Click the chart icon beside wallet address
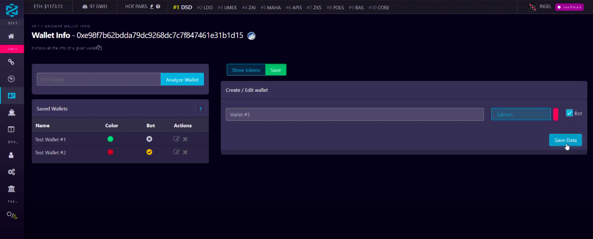 coord(251,36)
